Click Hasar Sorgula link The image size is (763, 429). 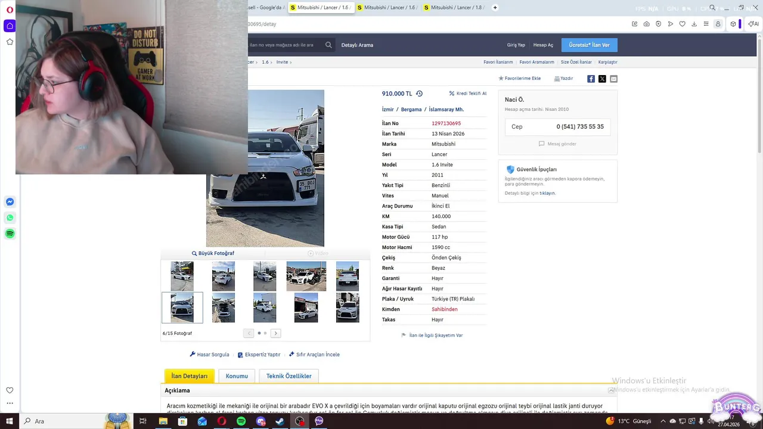point(209,355)
